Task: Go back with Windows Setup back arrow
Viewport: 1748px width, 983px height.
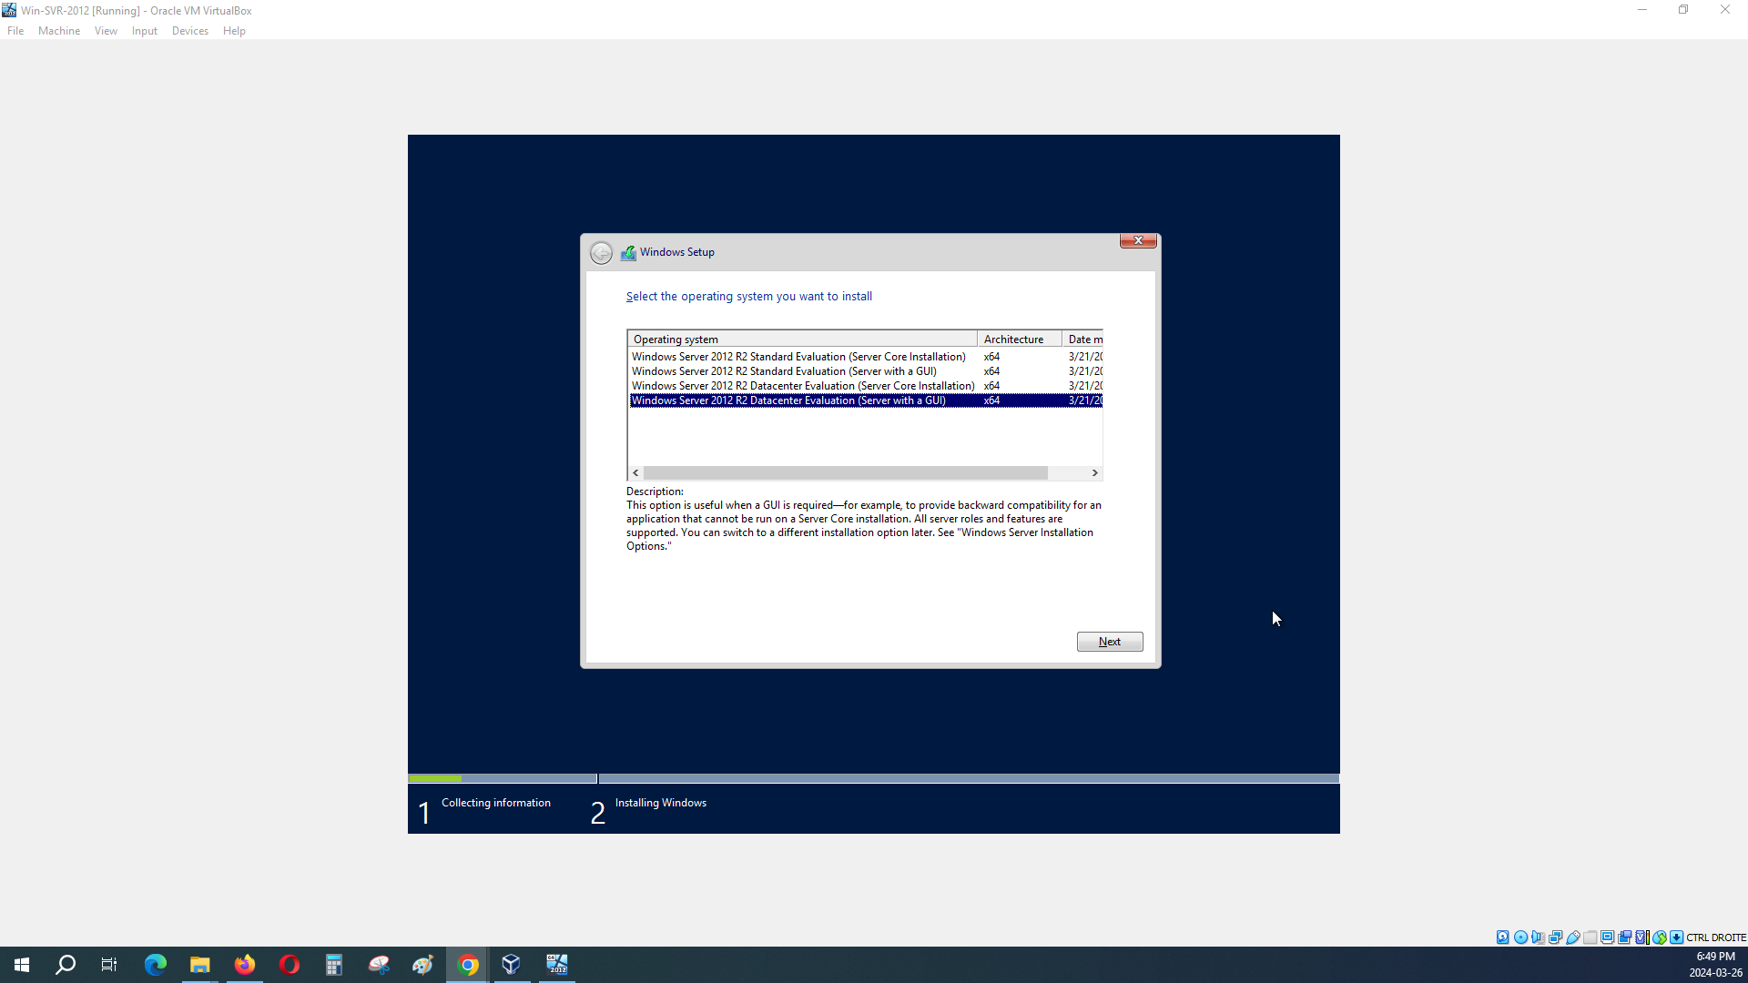Action: [601, 253]
